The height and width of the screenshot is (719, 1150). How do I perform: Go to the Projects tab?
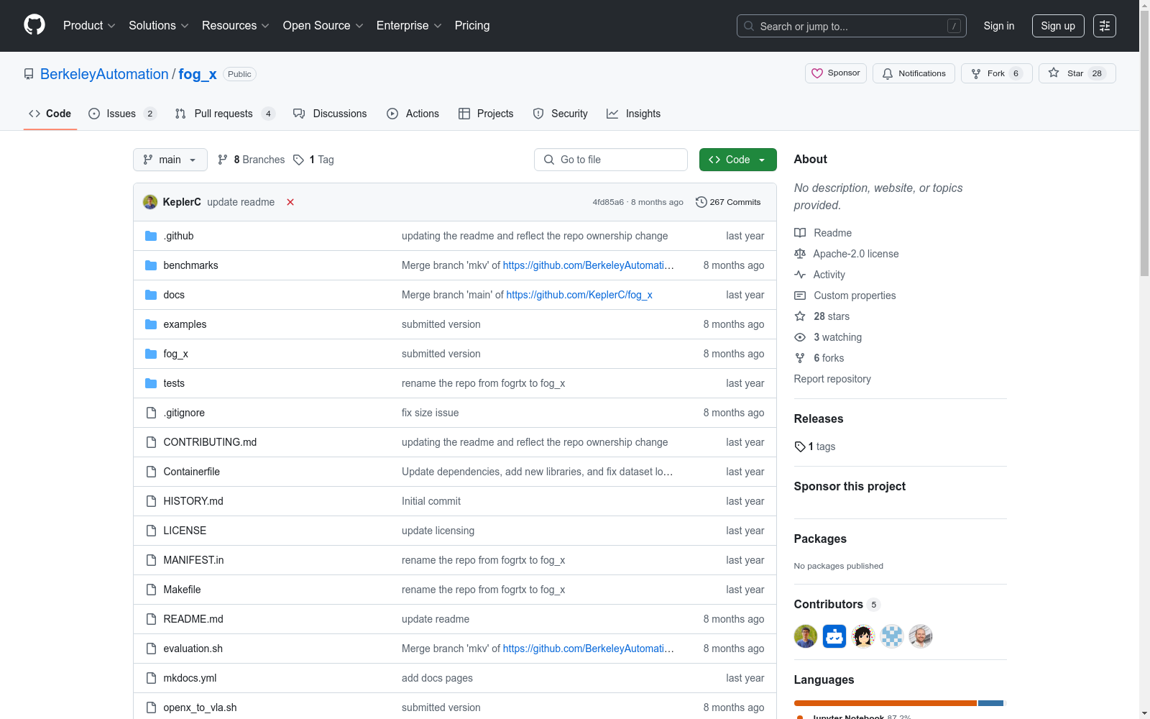(x=486, y=114)
